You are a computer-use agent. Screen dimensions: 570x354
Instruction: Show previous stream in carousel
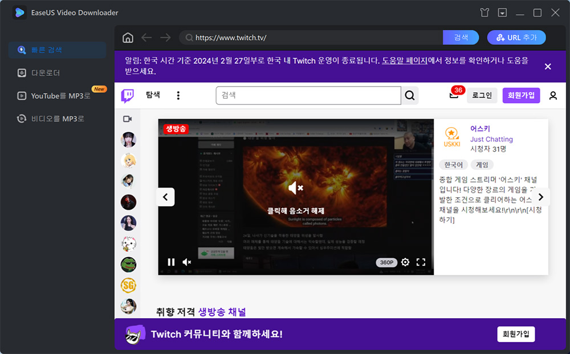(165, 197)
